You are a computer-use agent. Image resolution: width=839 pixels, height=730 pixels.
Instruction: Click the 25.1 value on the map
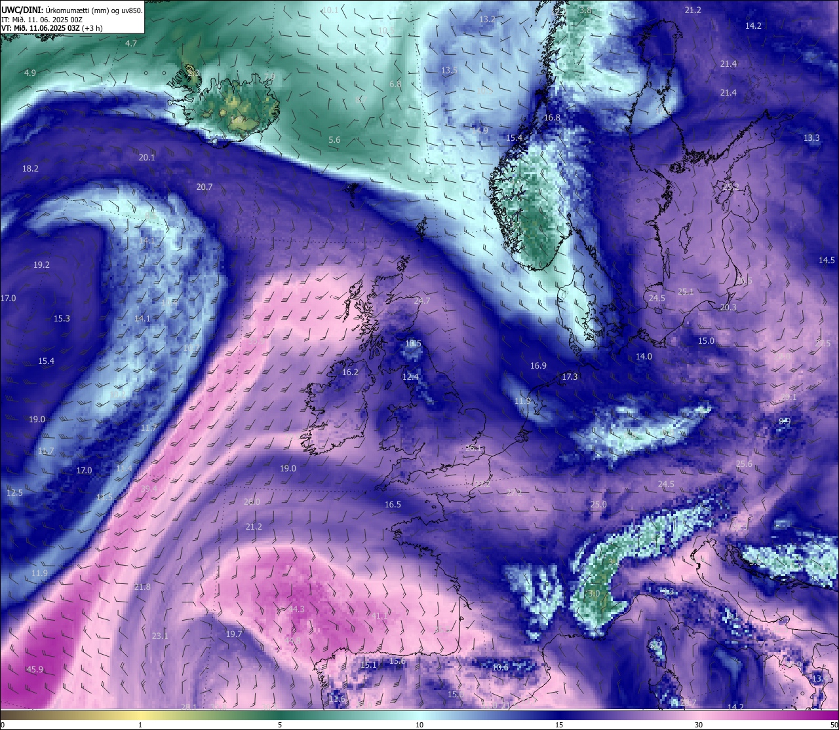686,291
